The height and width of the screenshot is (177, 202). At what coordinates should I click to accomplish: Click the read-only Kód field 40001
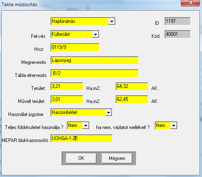coord(178,34)
